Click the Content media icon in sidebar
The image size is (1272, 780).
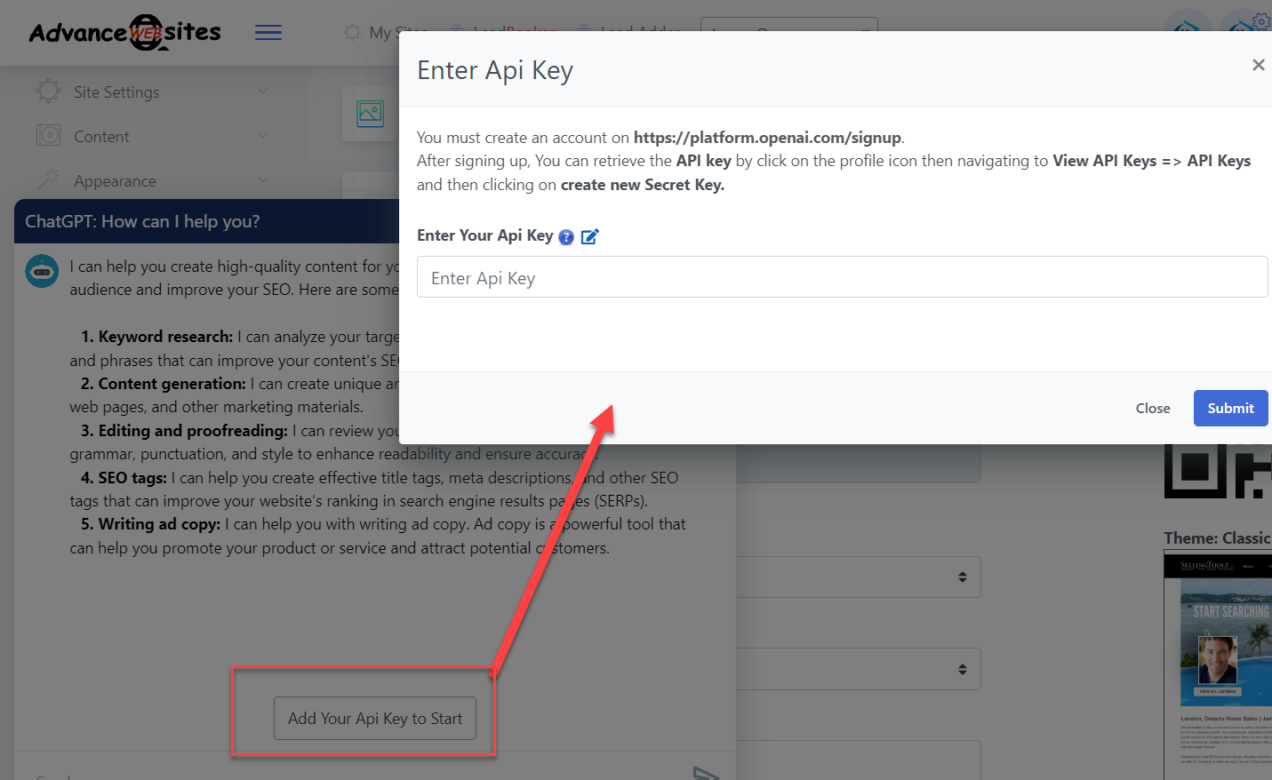click(x=48, y=136)
